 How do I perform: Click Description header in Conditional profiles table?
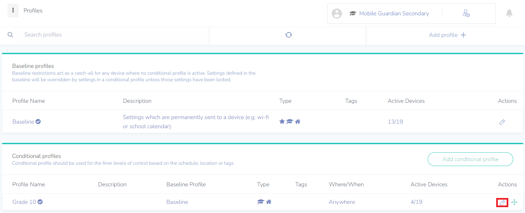point(112,184)
